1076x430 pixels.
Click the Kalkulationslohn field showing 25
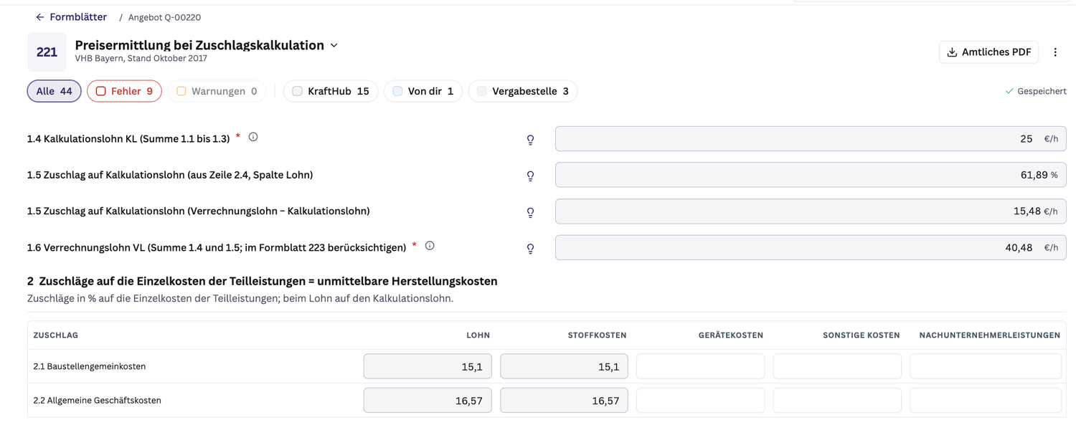click(x=811, y=139)
